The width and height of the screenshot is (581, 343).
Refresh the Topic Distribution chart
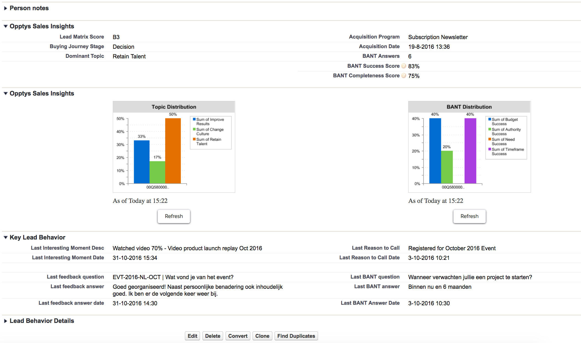coord(174,216)
